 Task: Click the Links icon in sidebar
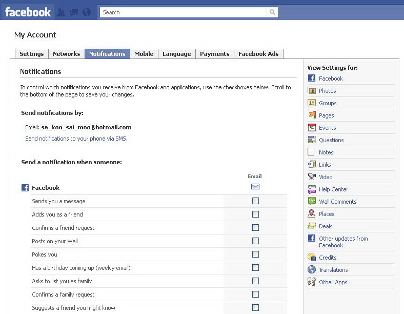point(312,164)
